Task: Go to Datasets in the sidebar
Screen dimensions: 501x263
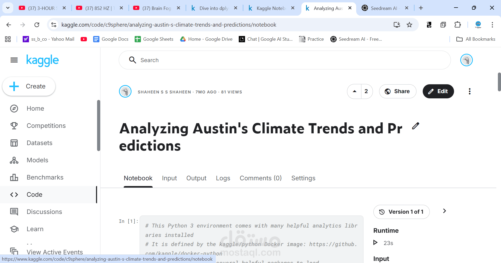Action: click(x=39, y=143)
